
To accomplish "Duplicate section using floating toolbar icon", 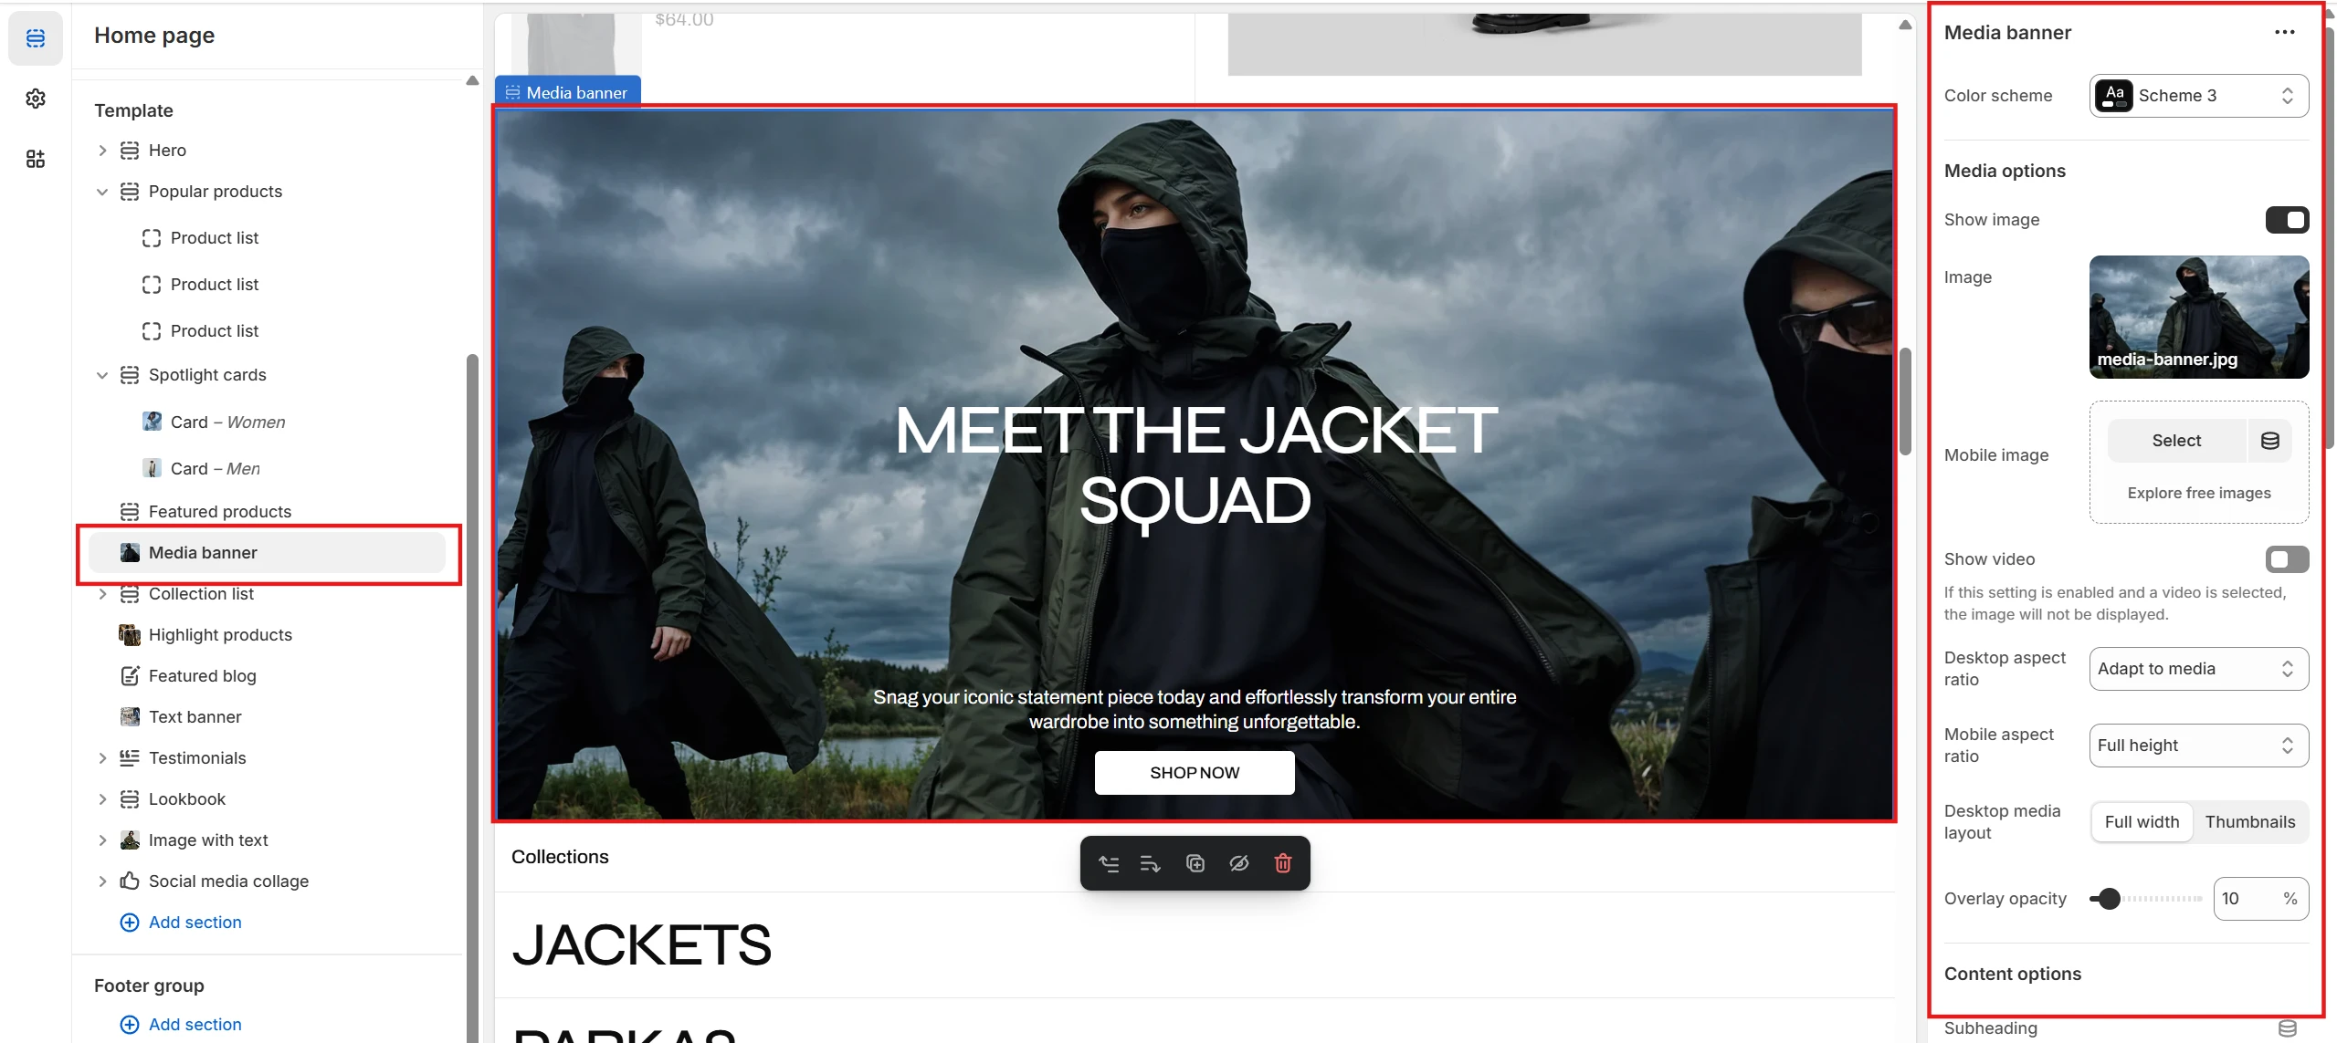I will point(1195,863).
